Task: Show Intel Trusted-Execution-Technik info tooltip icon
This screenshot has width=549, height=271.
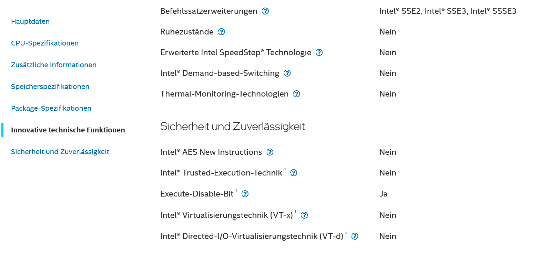Action: (294, 173)
